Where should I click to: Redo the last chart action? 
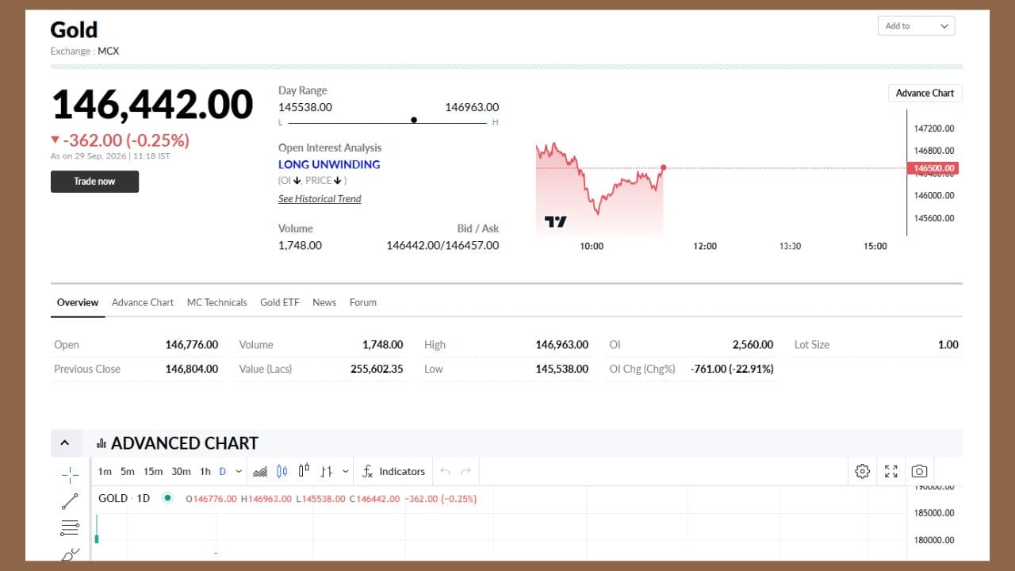click(465, 471)
